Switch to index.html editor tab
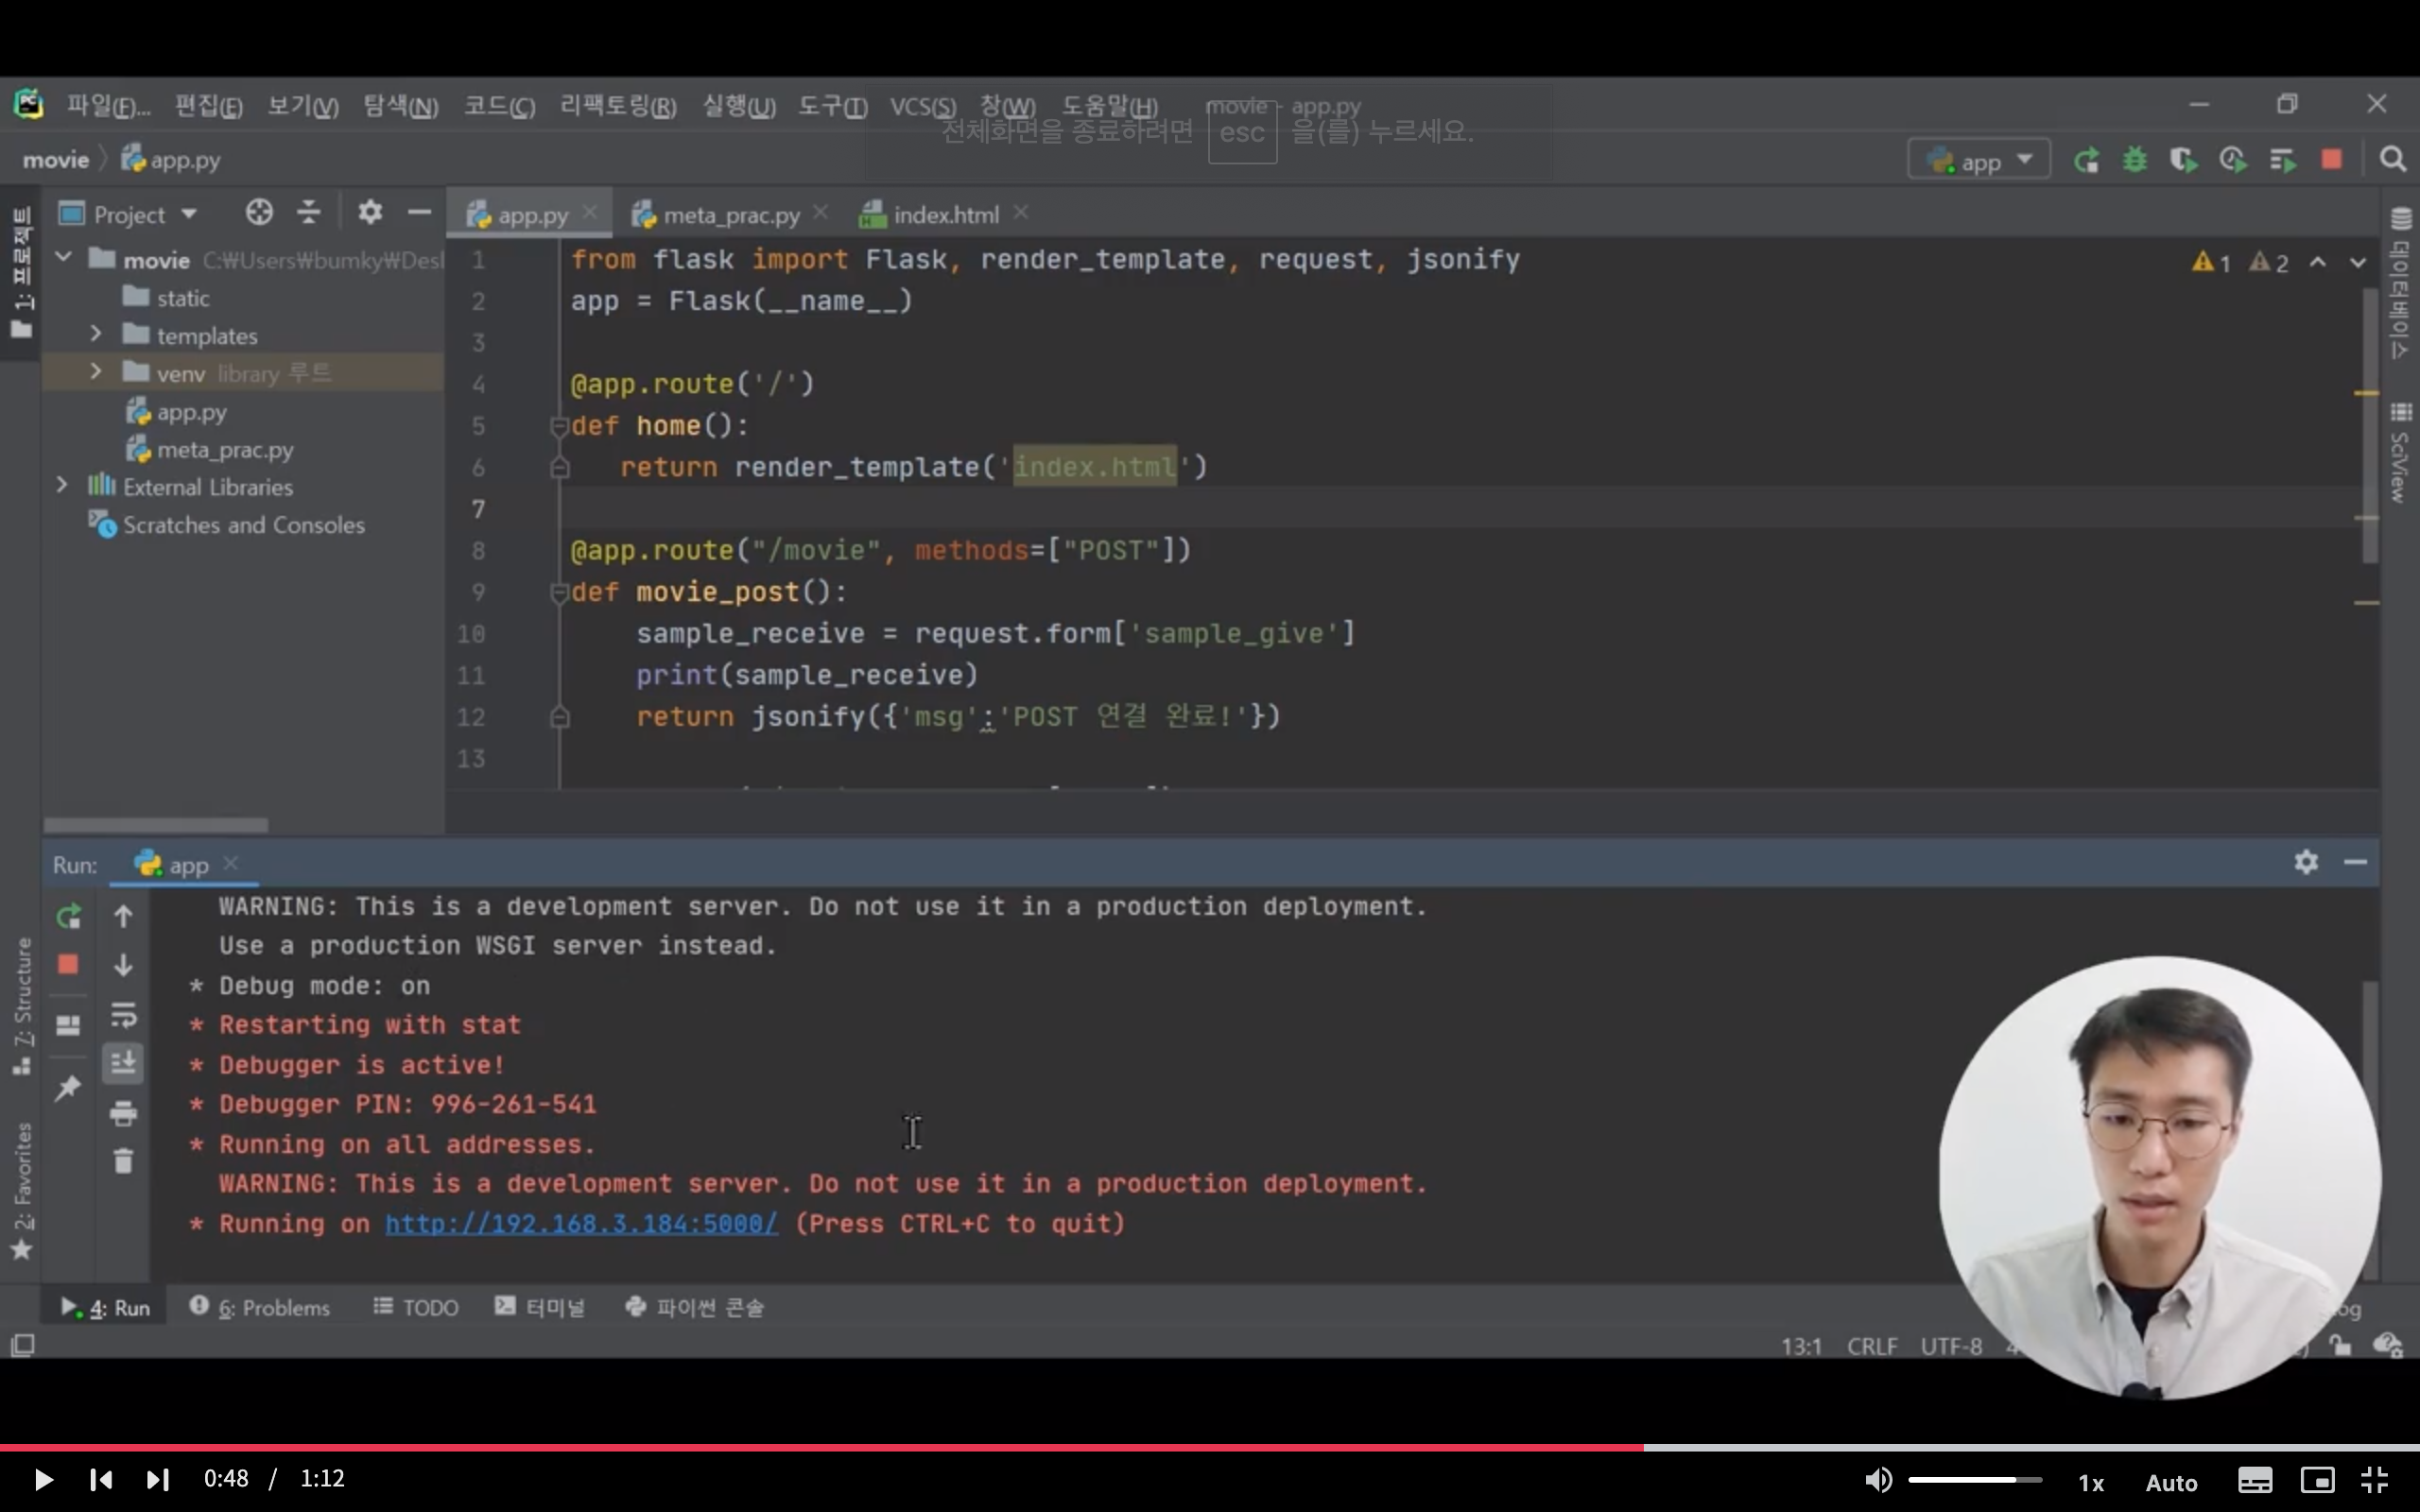Image resolution: width=2420 pixels, height=1512 pixels. coord(945,214)
